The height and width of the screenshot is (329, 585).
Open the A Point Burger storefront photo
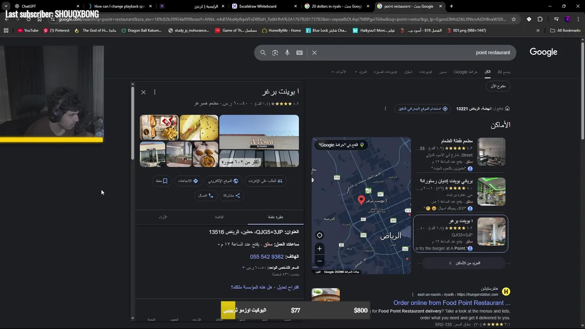259,141
